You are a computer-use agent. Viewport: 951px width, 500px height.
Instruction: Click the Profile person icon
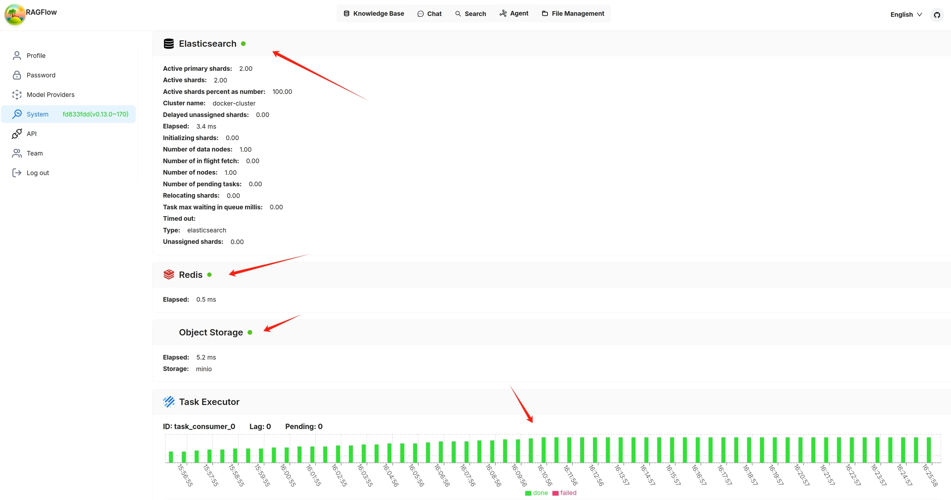coord(17,55)
